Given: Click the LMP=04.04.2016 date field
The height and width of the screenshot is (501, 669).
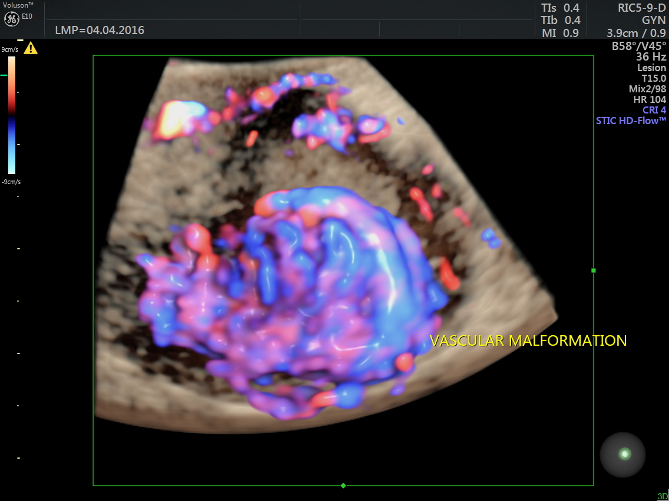Looking at the screenshot, I should (x=100, y=30).
